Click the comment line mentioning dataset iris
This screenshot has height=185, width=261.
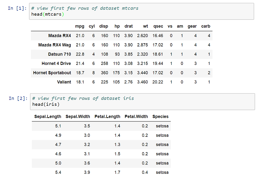(83, 98)
